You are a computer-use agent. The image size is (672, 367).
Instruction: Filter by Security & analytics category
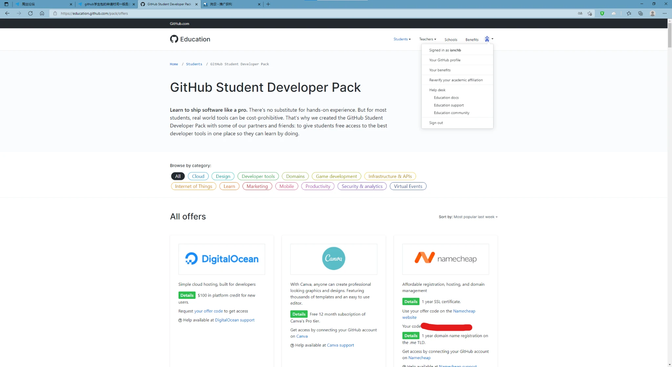362,186
